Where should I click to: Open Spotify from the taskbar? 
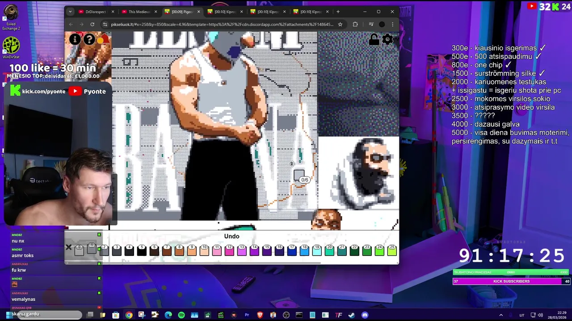[181, 315]
